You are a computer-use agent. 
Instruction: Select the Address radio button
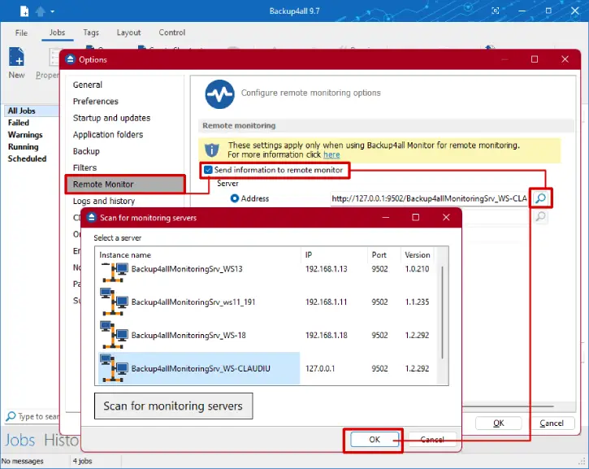235,198
